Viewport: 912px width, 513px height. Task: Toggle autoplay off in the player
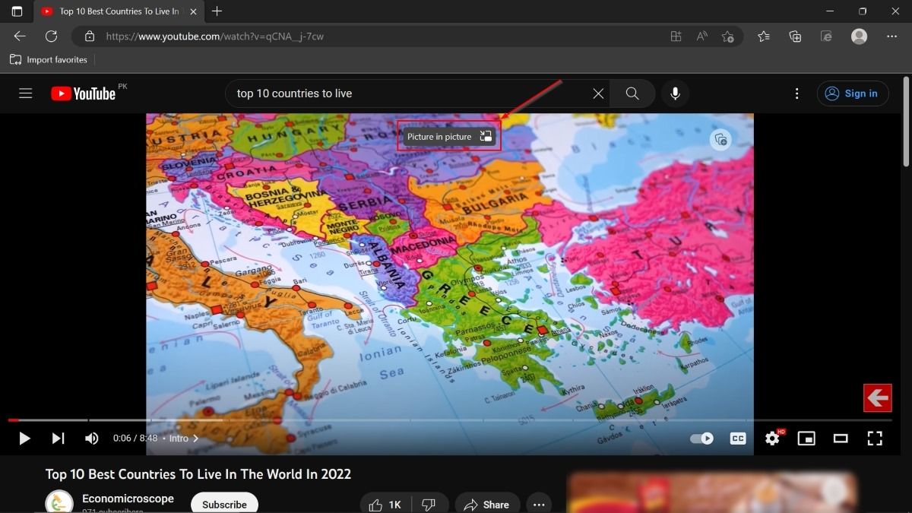(701, 439)
